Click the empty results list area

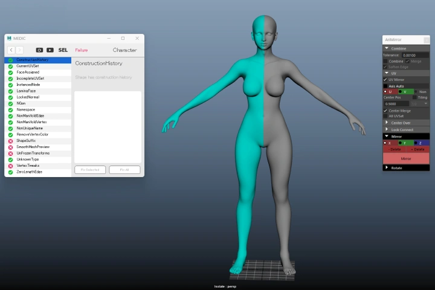(x=108, y=127)
